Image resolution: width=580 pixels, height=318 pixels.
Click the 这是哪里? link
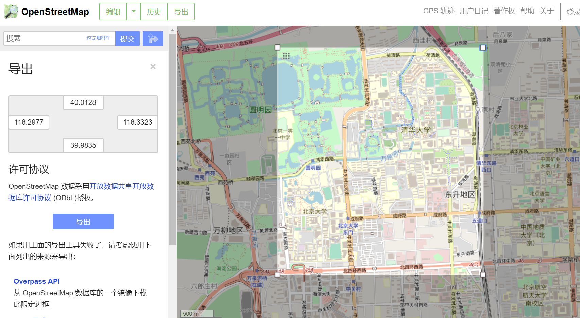point(98,38)
